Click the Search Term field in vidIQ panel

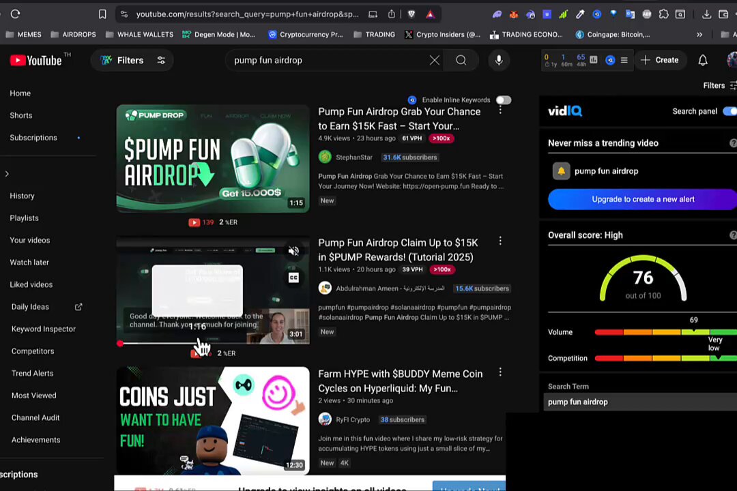[x=640, y=402]
